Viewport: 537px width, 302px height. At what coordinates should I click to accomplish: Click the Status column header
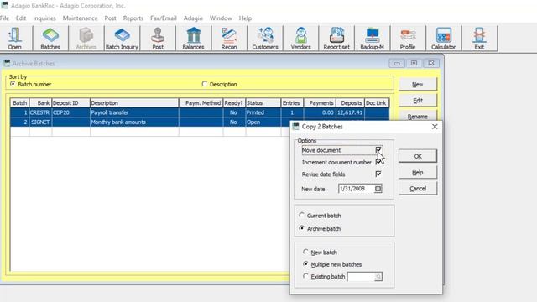(x=263, y=102)
